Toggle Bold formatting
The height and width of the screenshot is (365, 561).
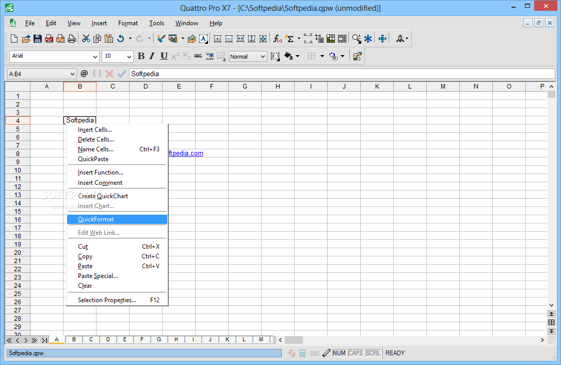click(x=141, y=56)
